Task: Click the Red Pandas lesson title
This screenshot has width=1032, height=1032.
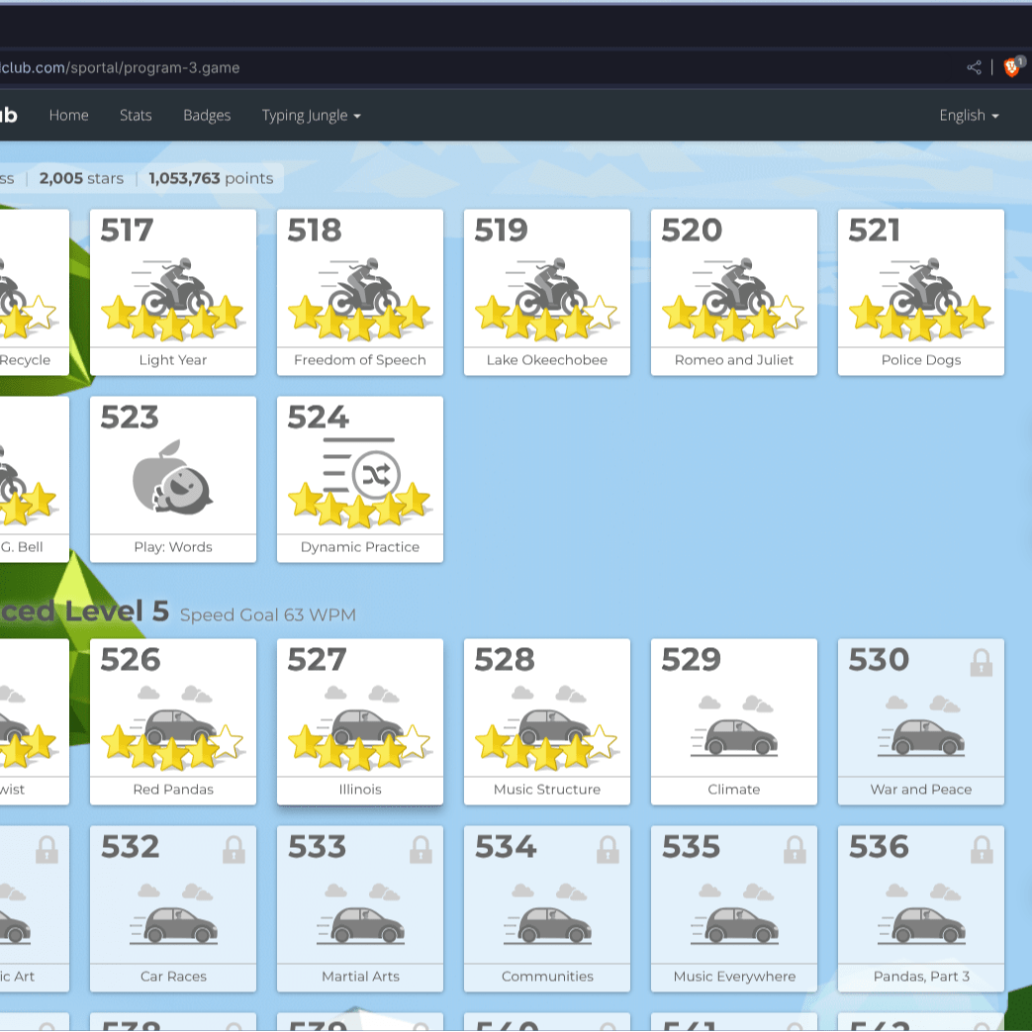Action: pyautogui.click(x=173, y=790)
